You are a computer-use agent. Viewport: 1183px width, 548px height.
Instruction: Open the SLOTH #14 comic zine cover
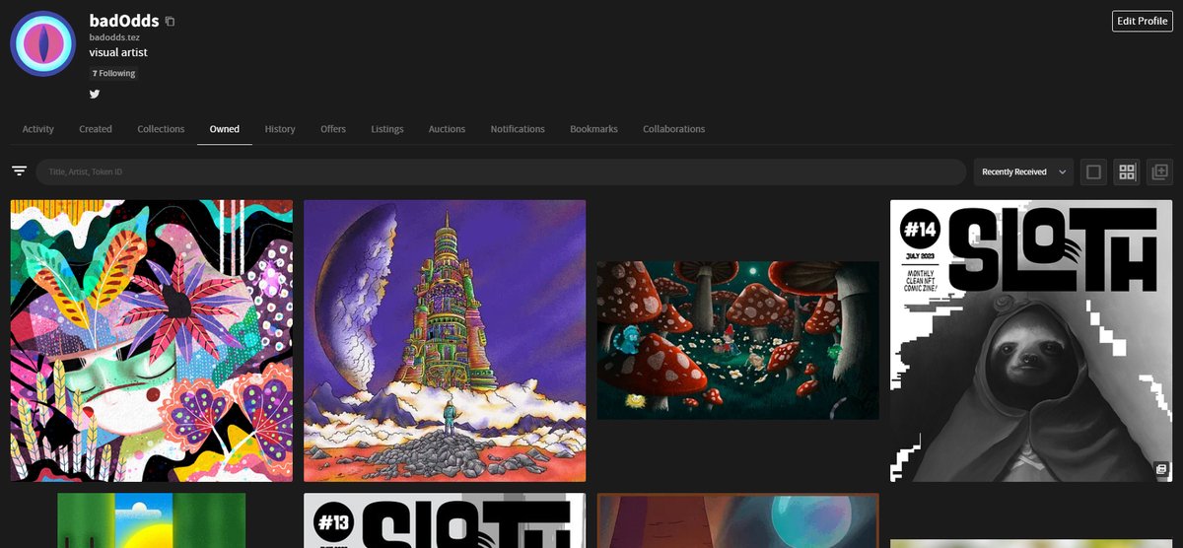(1031, 341)
